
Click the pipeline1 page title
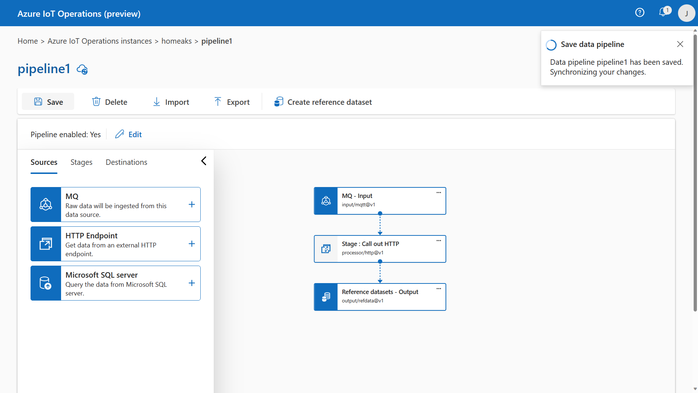point(44,69)
